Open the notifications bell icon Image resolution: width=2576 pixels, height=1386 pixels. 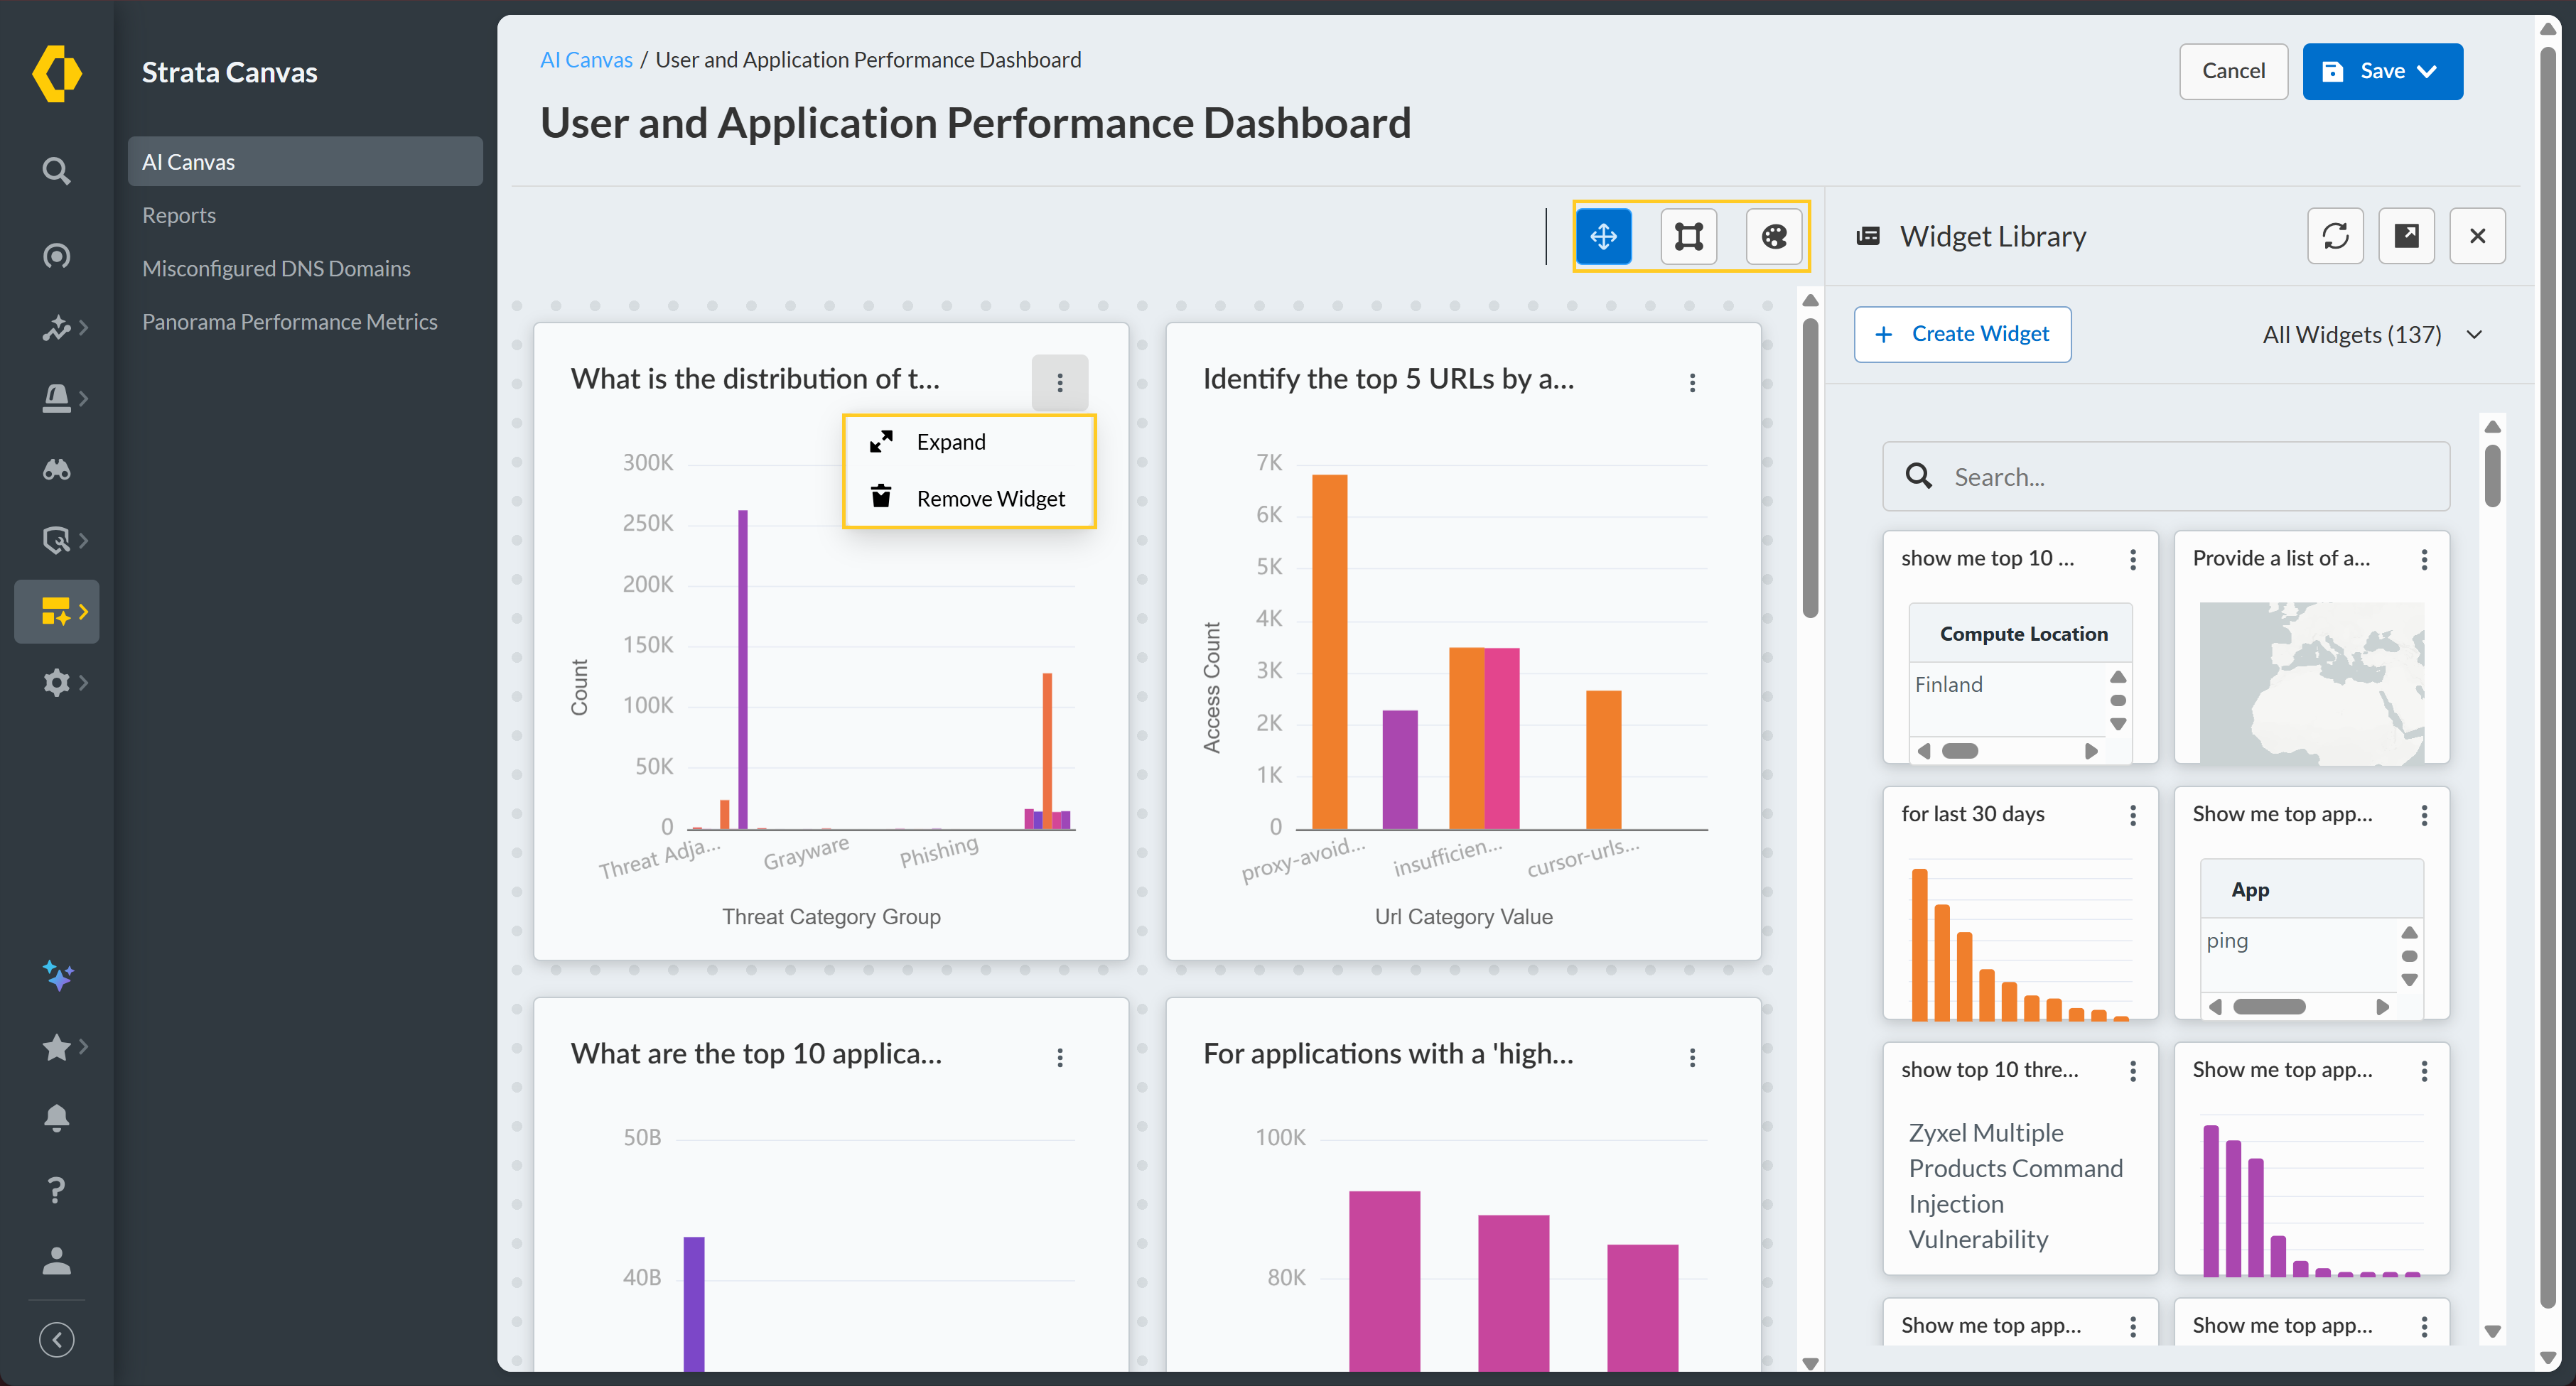(57, 1117)
